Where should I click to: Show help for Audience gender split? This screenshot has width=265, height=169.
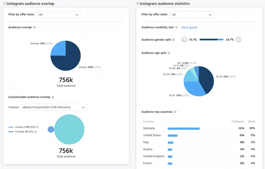(173, 40)
